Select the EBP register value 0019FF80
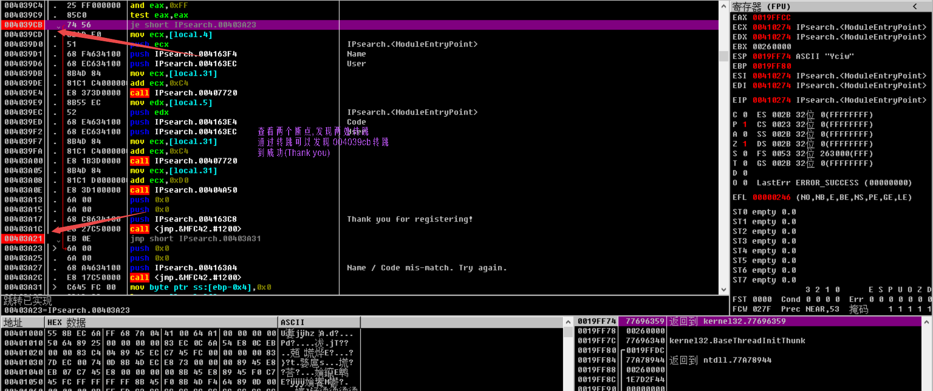Screen dimensions: 933x391 pyautogui.click(x=772, y=66)
